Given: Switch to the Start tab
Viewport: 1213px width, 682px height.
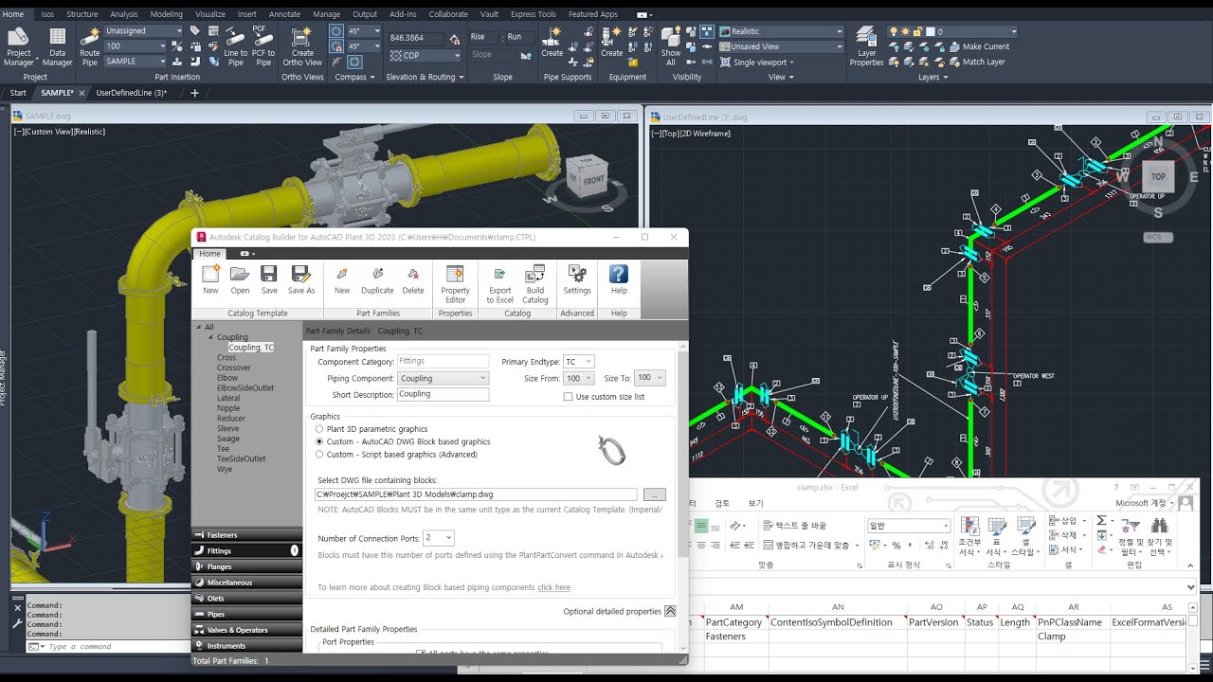Looking at the screenshot, I should coord(18,93).
